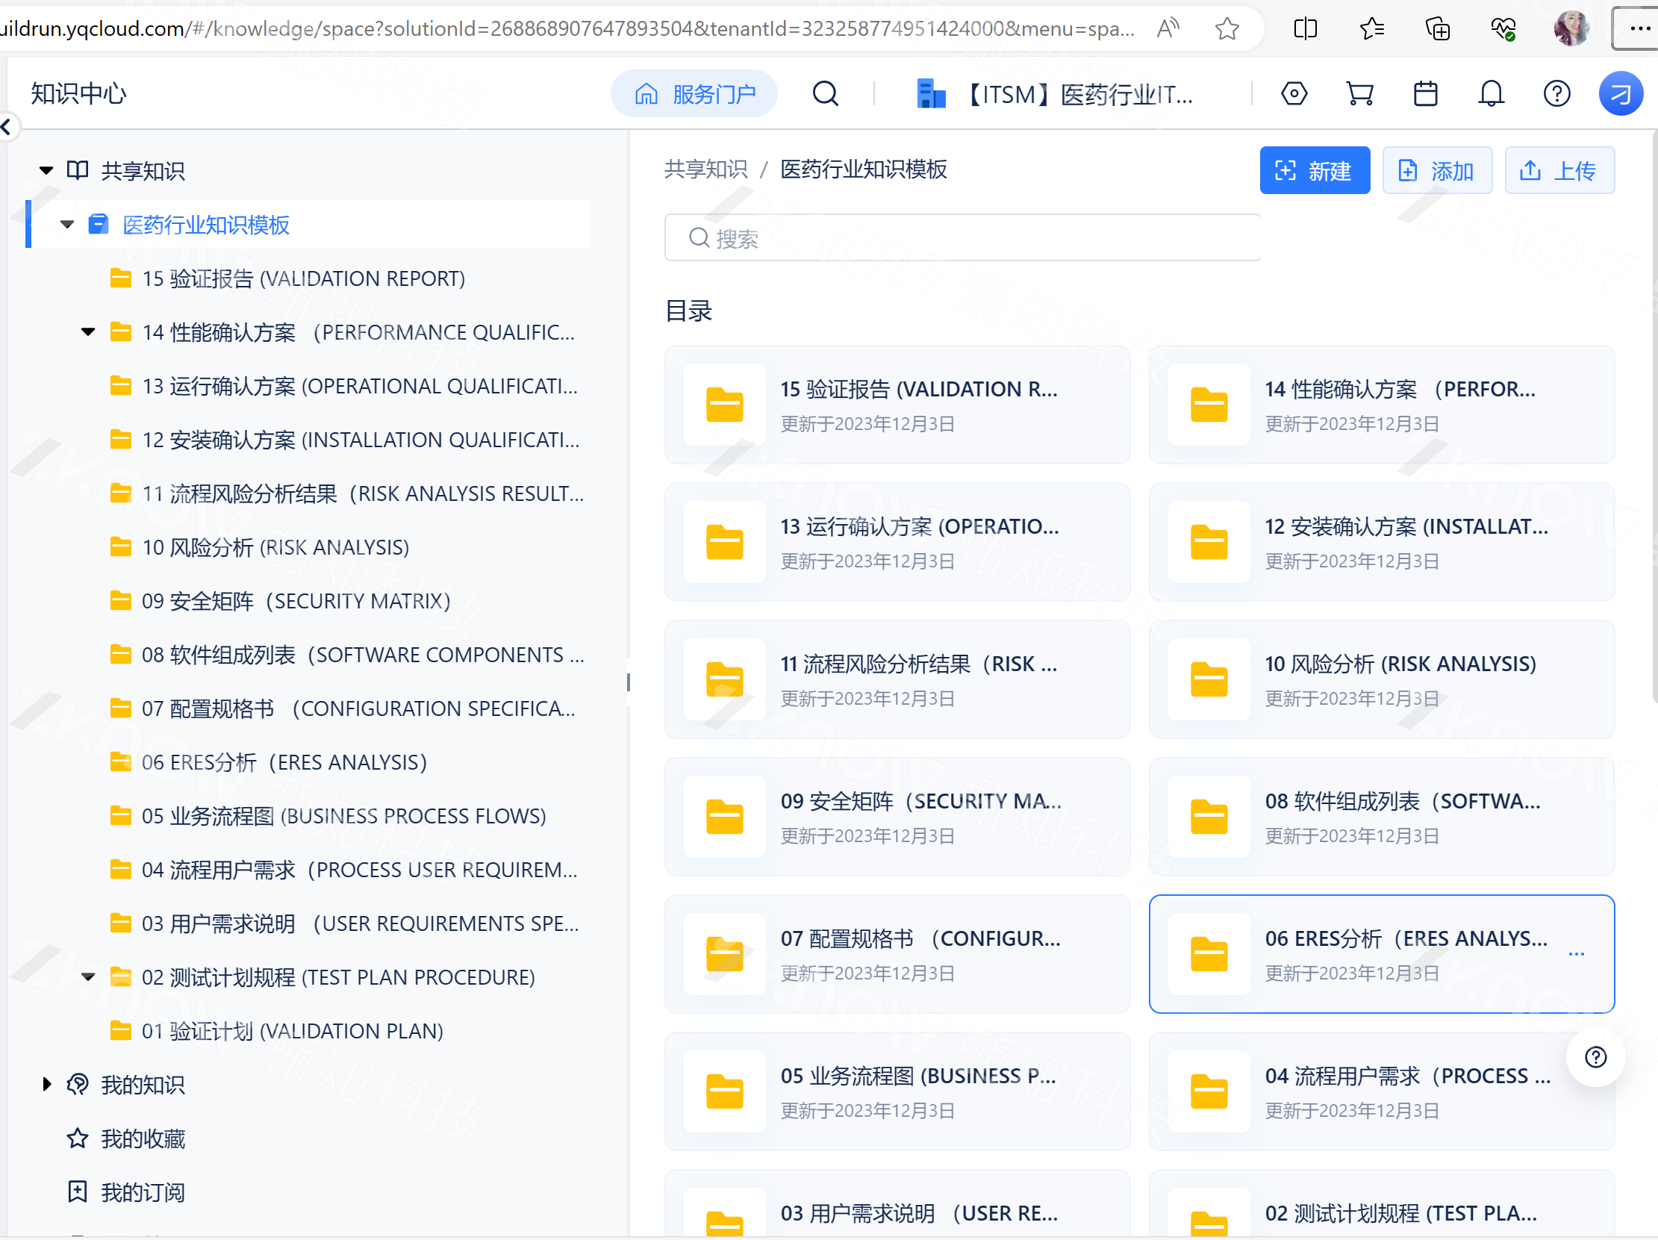1658x1240 pixels.
Task: Open the 【ITSM】医药行业IT... solution selector
Action: [1055, 95]
